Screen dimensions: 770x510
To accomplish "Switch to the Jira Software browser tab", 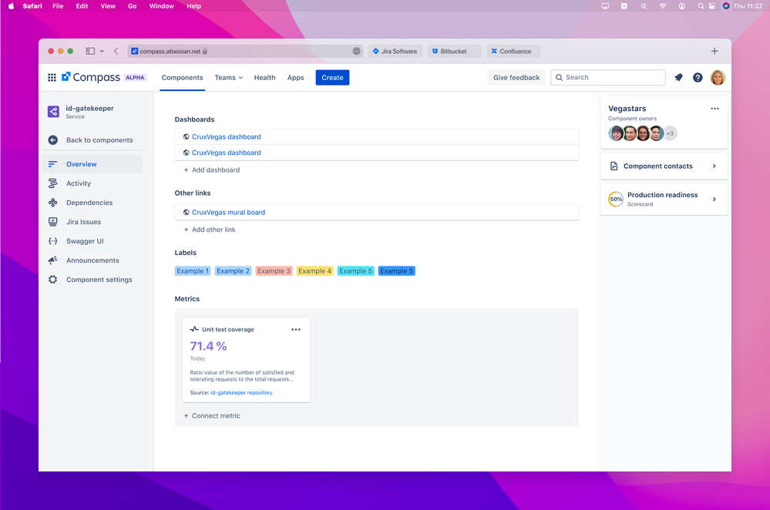I will [395, 51].
